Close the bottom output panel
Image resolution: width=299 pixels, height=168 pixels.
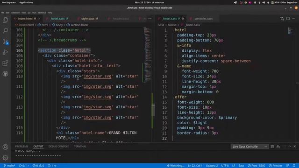coord(295,147)
